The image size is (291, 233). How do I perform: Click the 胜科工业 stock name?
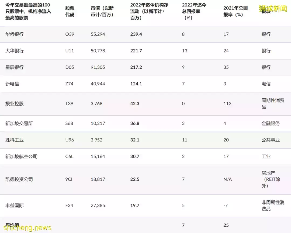[15, 140]
